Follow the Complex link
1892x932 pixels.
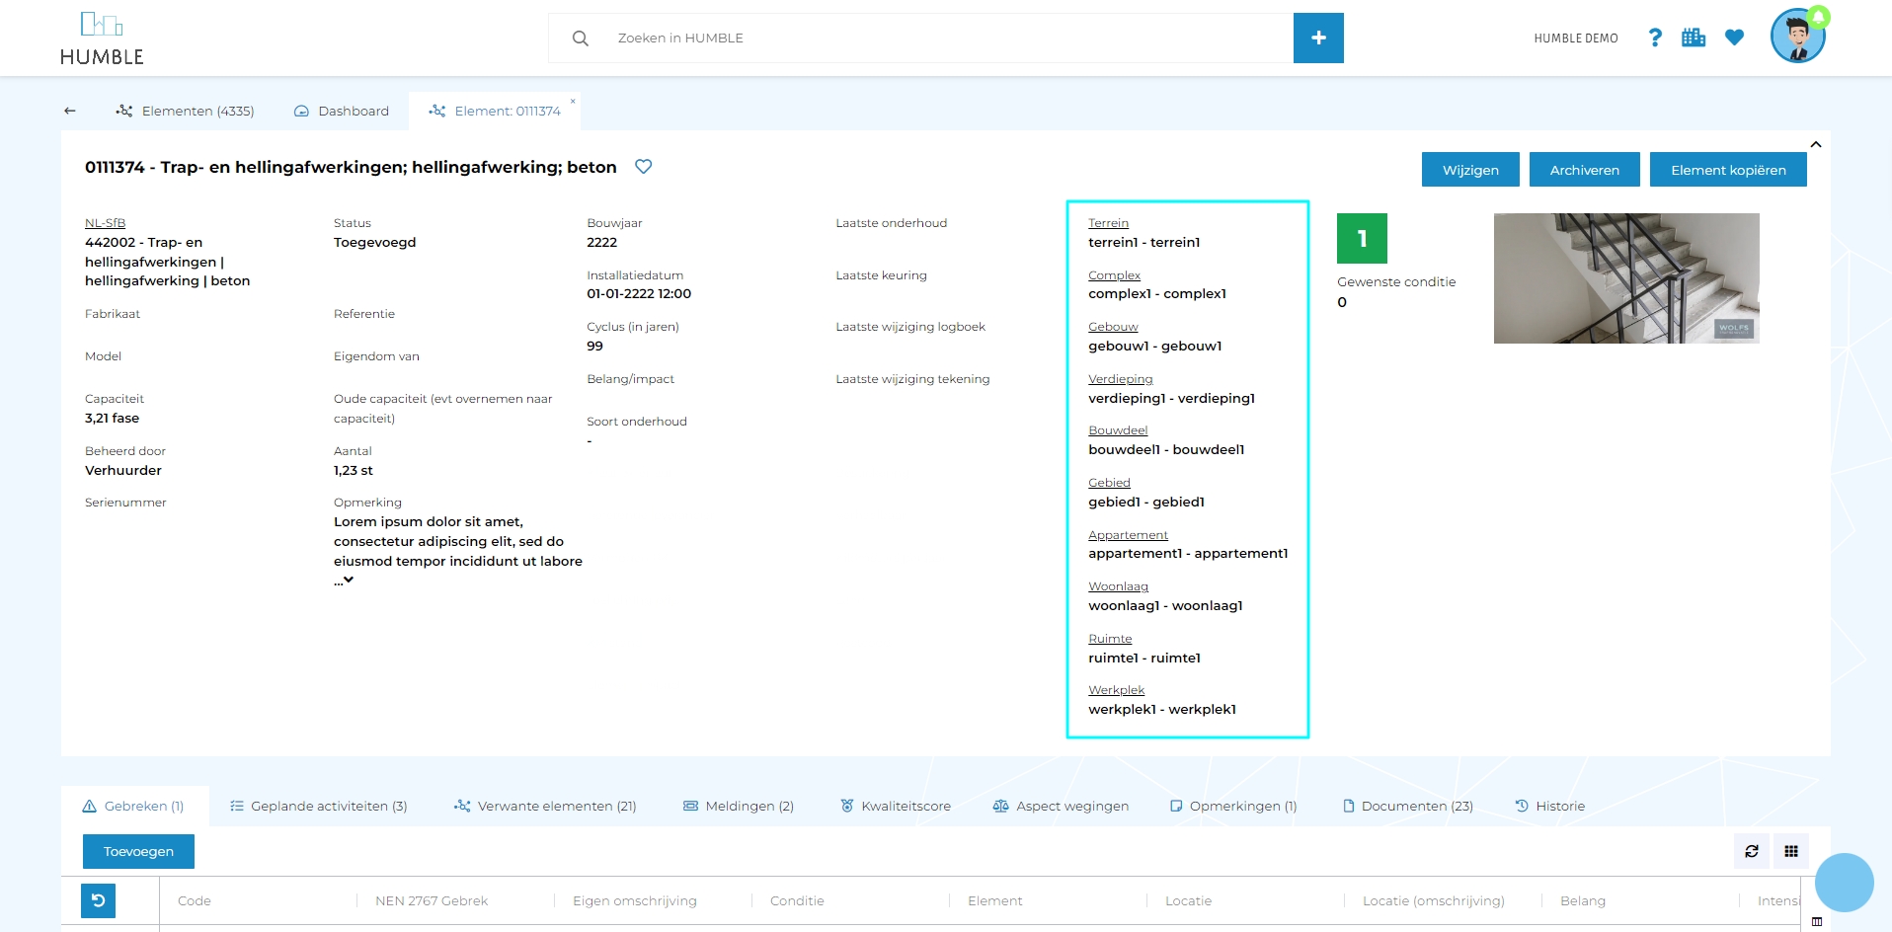coord(1114,275)
